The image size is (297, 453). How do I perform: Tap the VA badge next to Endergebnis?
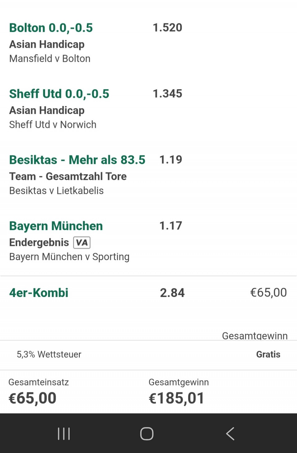tap(82, 242)
